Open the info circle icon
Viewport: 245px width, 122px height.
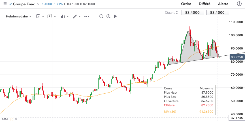pyautogui.click(x=239, y=4)
